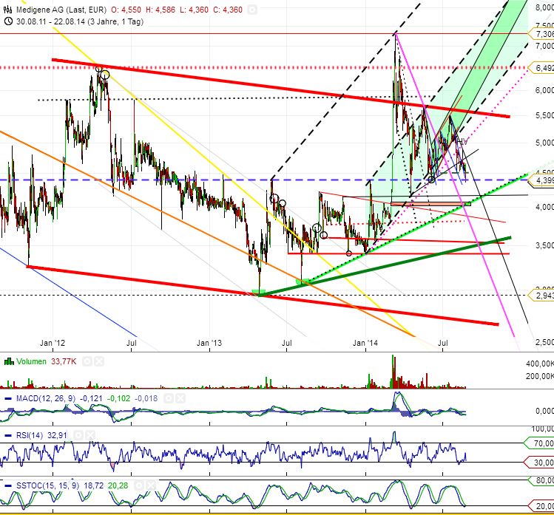Screen dimensions: 554x515
Task: Click the 200,00K volume axis label
Action: click(x=540, y=376)
